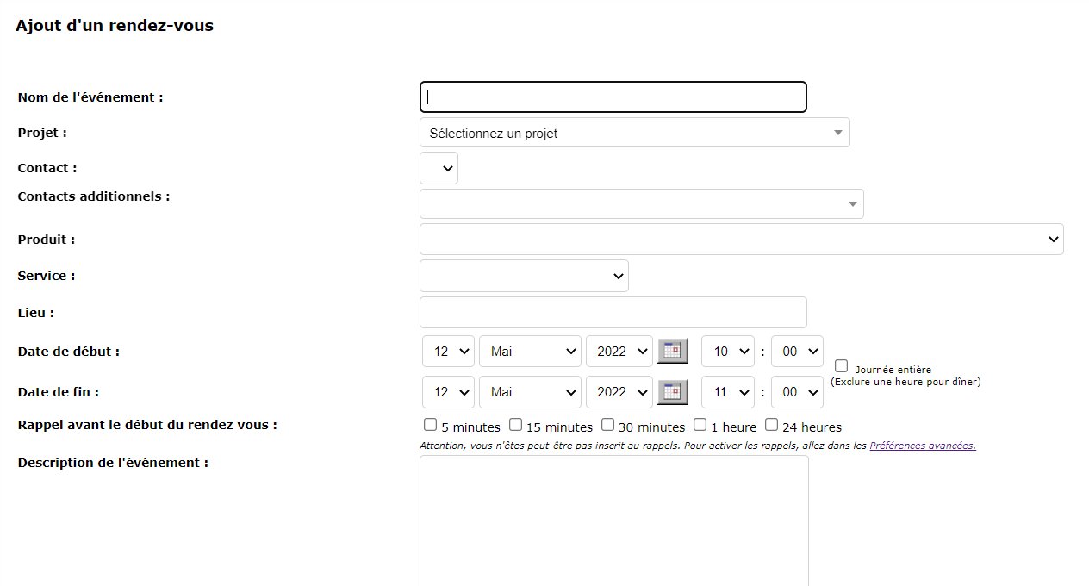The width and height of the screenshot is (1089, 586).
Task: Enable the 5 minutes reminder checkbox
Action: coord(430,425)
